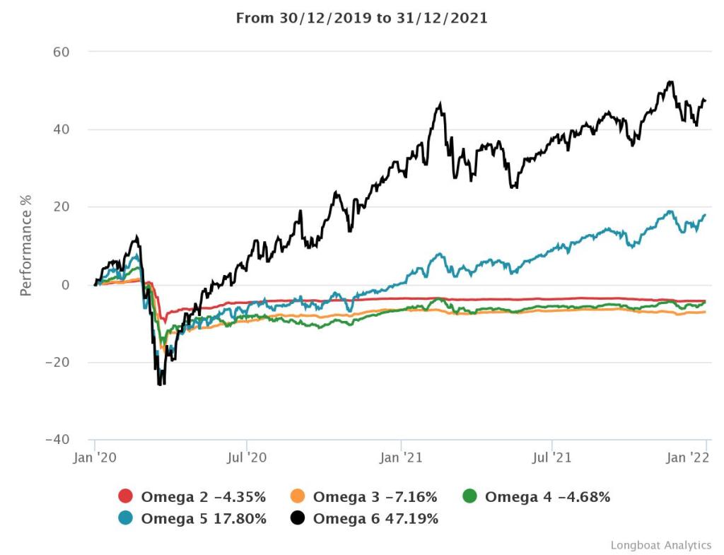The height and width of the screenshot is (555, 724).
Task: Click the Jan '20 x-axis label
Action: click(x=95, y=457)
